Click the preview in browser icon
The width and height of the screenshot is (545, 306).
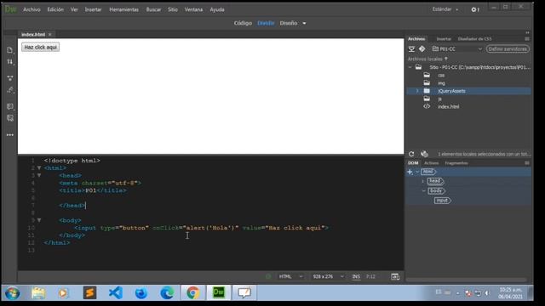tap(395, 276)
